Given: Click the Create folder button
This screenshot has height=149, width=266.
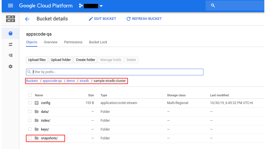Looking at the screenshot, I should [x=85, y=60].
